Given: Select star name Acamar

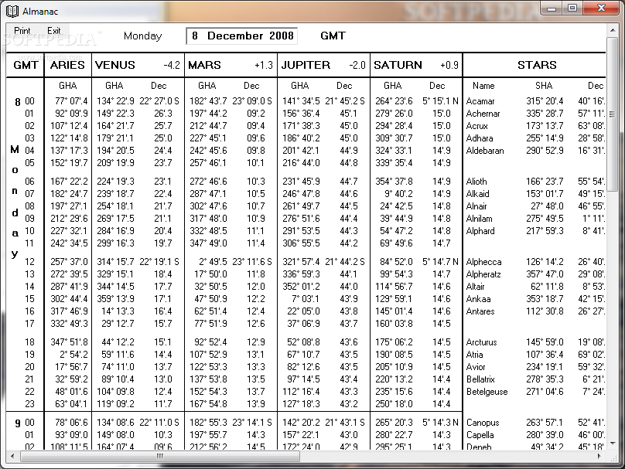Looking at the screenshot, I should coord(480,101).
